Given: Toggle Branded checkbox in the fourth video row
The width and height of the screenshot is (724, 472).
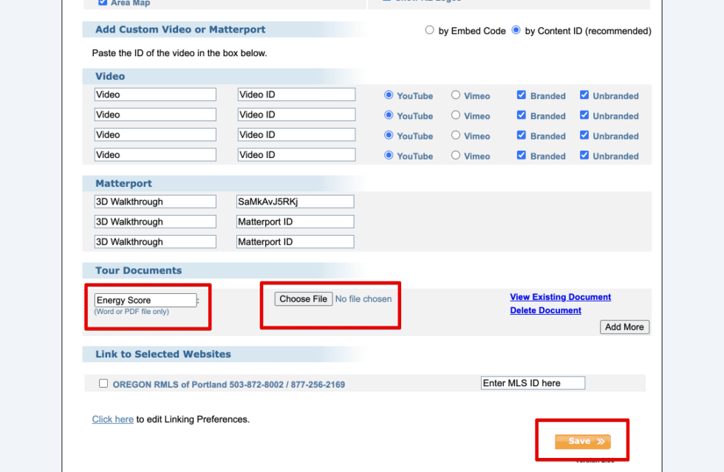Looking at the screenshot, I should 522,156.
